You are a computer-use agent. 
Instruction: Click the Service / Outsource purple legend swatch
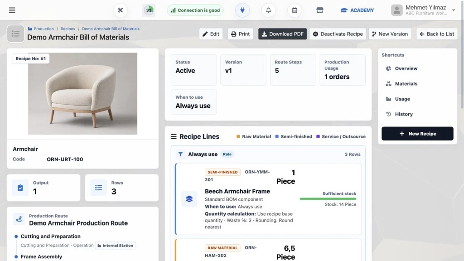[318, 136]
